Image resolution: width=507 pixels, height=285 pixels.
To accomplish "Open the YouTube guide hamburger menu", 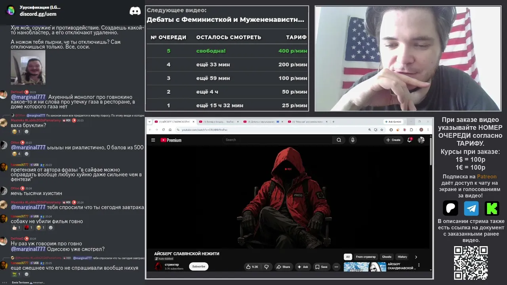I will [x=153, y=140].
